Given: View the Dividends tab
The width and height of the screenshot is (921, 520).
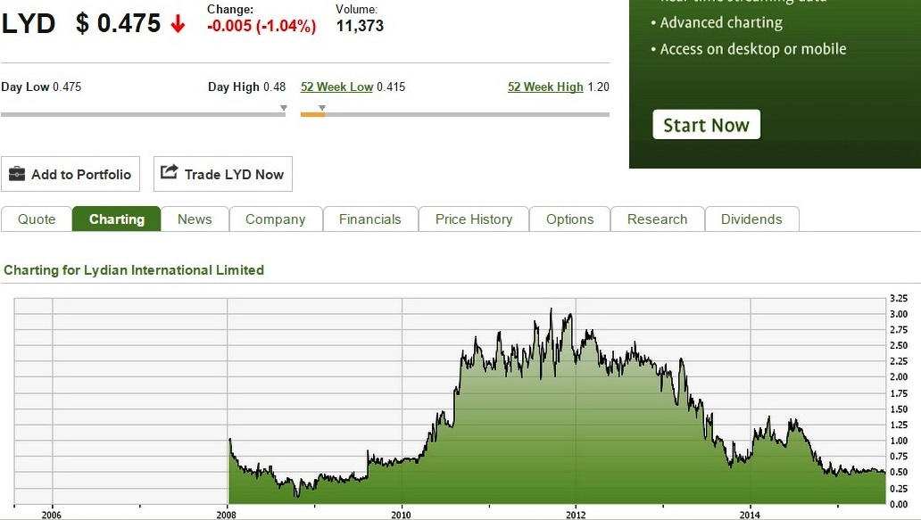Looking at the screenshot, I should coord(751,219).
